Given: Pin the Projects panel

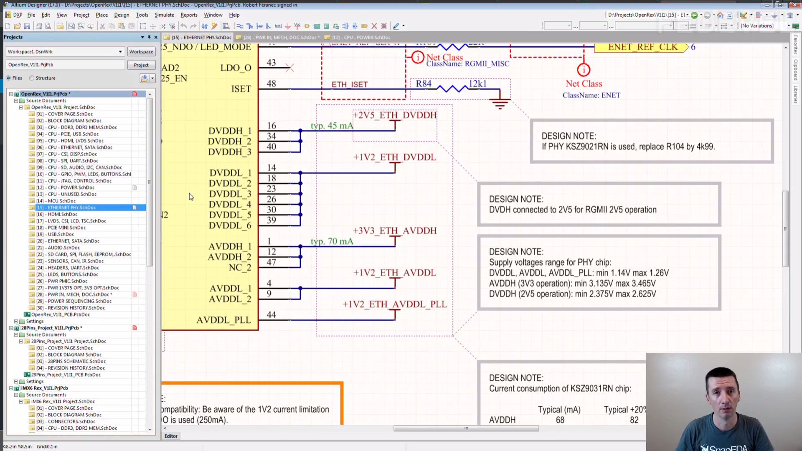Looking at the screenshot, I should (x=149, y=37).
